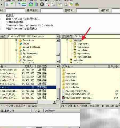120x128 pixels.
Task: Collapse the htdocs remote tree node
Action: 67,40
